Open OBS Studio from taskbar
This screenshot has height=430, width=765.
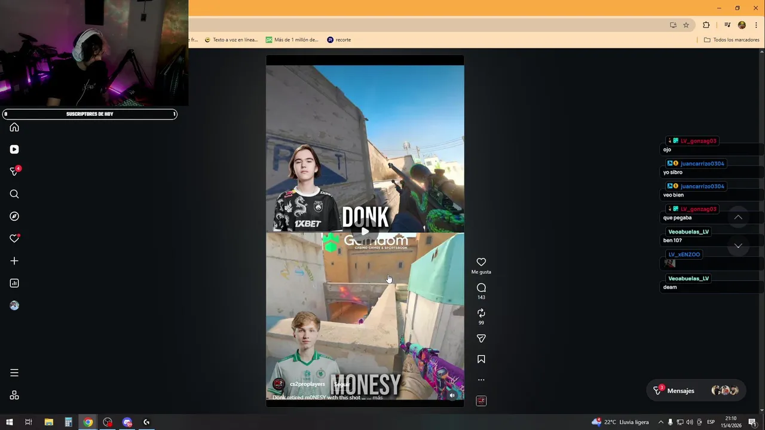pyautogui.click(x=108, y=422)
